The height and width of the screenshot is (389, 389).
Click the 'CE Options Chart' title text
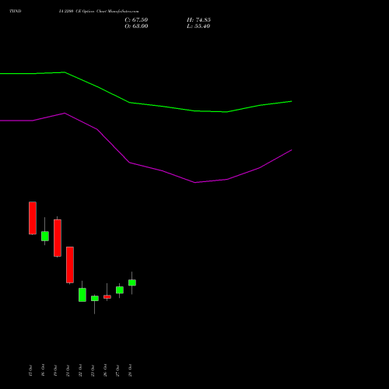[x=92, y=12]
